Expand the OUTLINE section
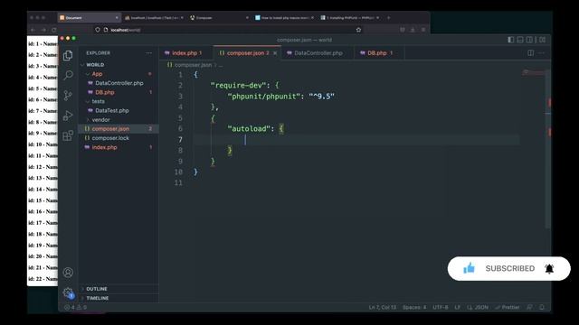 click(x=119, y=289)
